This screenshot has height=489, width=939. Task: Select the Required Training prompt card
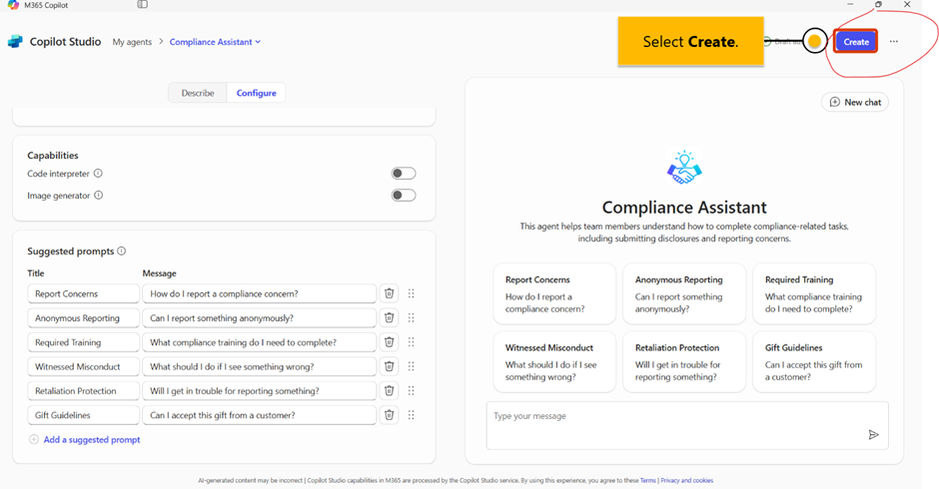tap(814, 293)
